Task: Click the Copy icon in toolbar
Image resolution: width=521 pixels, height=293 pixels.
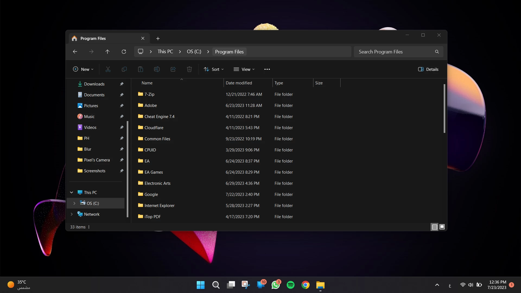Action: pyautogui.click(x=124, y=69)
